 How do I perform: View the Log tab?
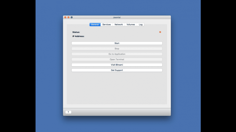[x=141, y=25]
